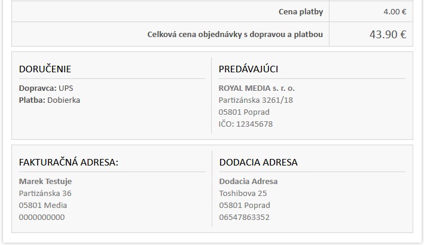Select the 4.00 € payment price
424x245 pixels.
pos(395,11)
